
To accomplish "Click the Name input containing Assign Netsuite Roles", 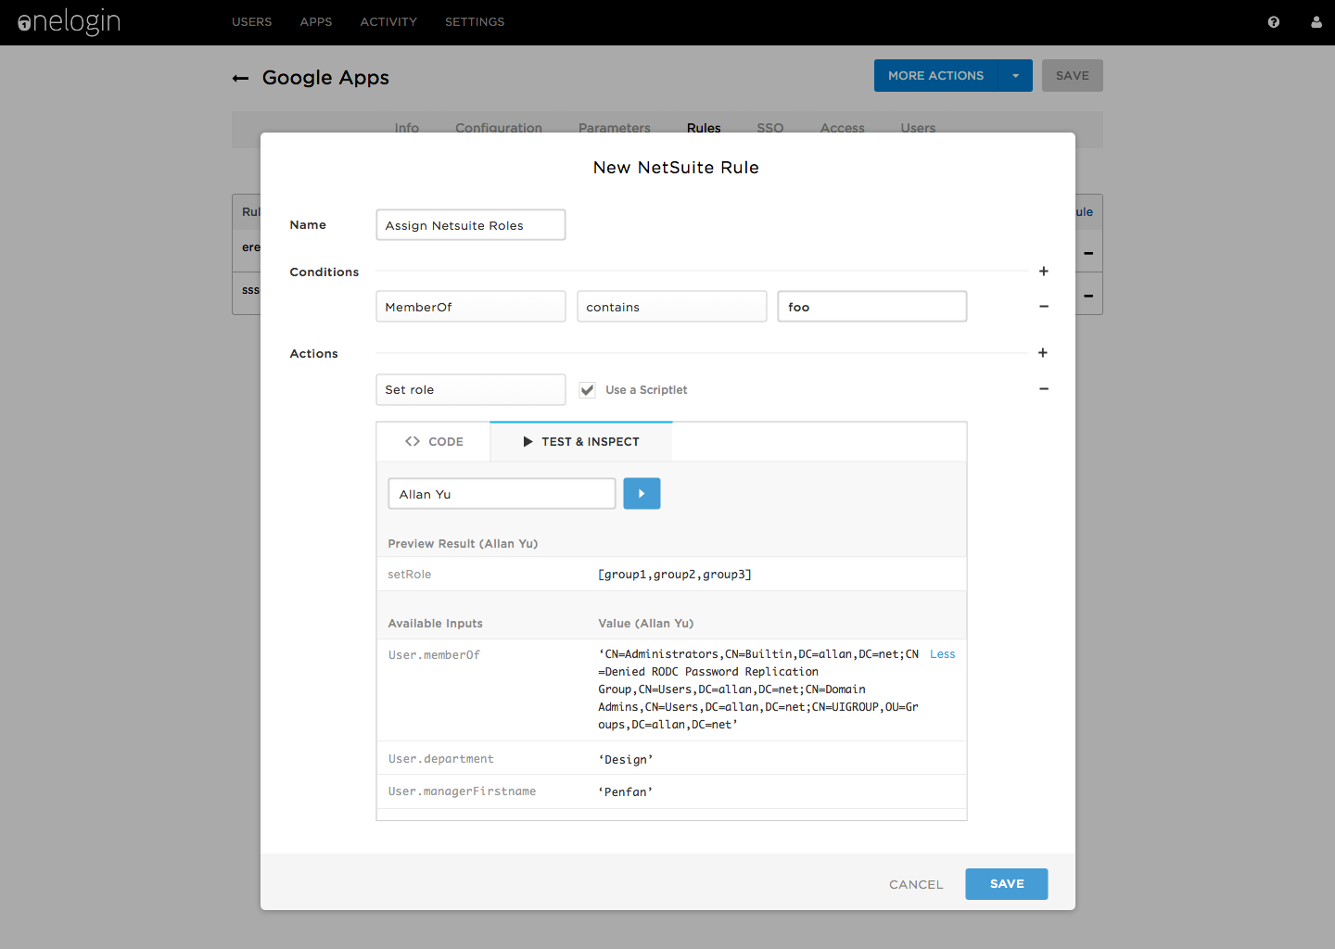I will pos(471,225).
